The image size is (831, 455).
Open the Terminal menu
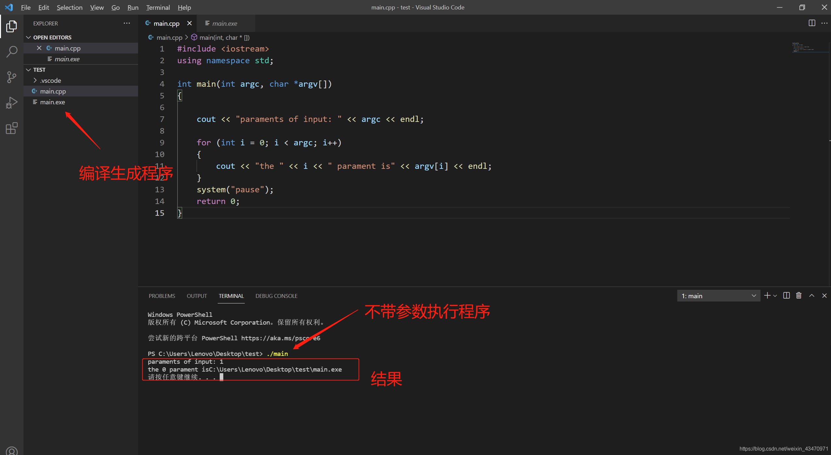click(x=158, y=7)
